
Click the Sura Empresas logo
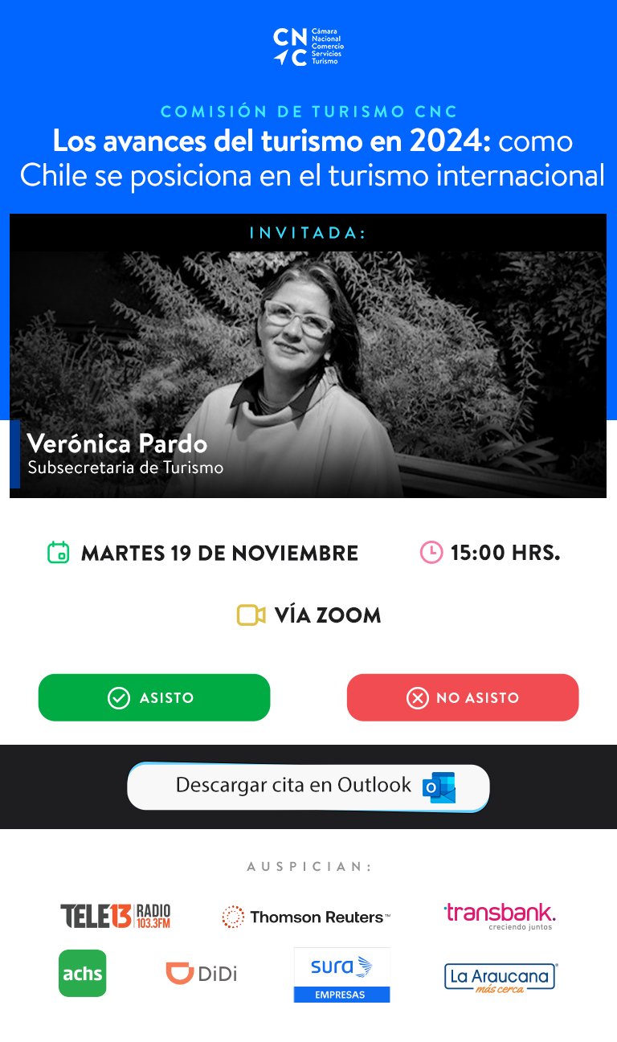[341, 975]
